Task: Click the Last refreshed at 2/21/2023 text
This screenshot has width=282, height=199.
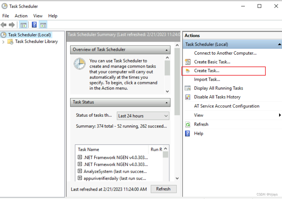Action: click(x=109, y=189)
